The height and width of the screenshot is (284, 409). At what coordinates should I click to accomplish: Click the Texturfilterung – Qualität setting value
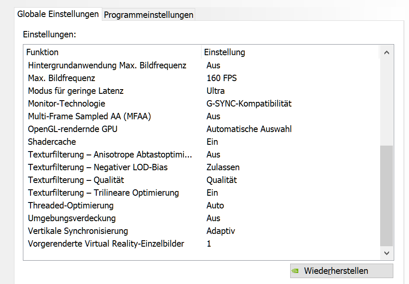click(222, 180)
